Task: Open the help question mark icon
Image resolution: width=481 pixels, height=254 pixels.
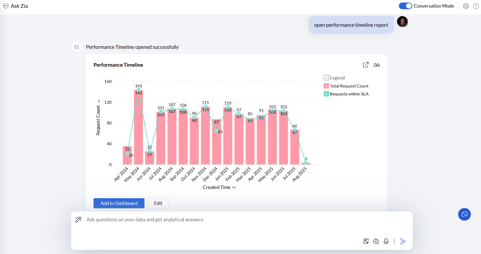Action: 476,6
